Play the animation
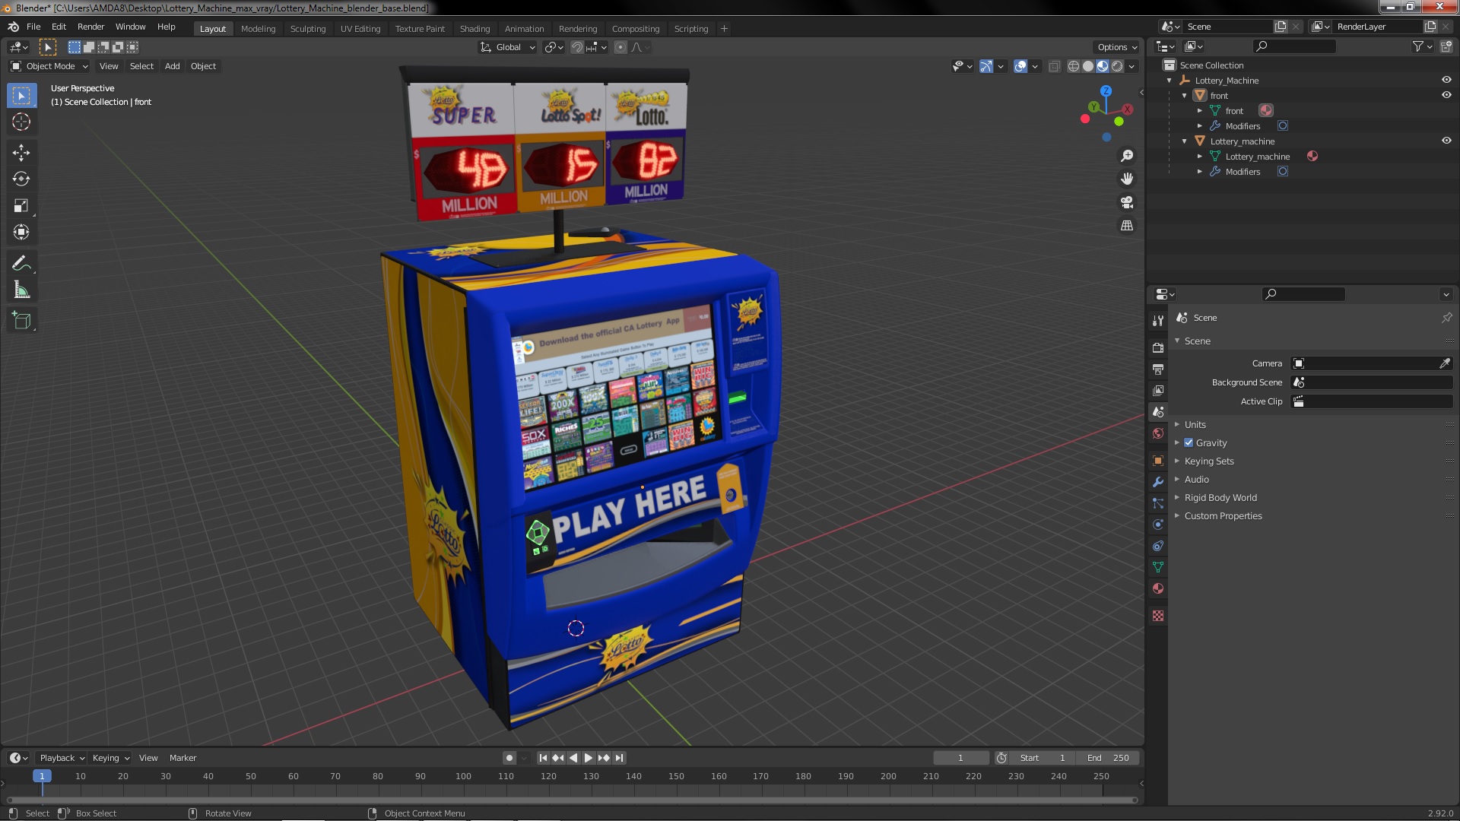This screenshot has width=1460, height=821. point(589,758)
